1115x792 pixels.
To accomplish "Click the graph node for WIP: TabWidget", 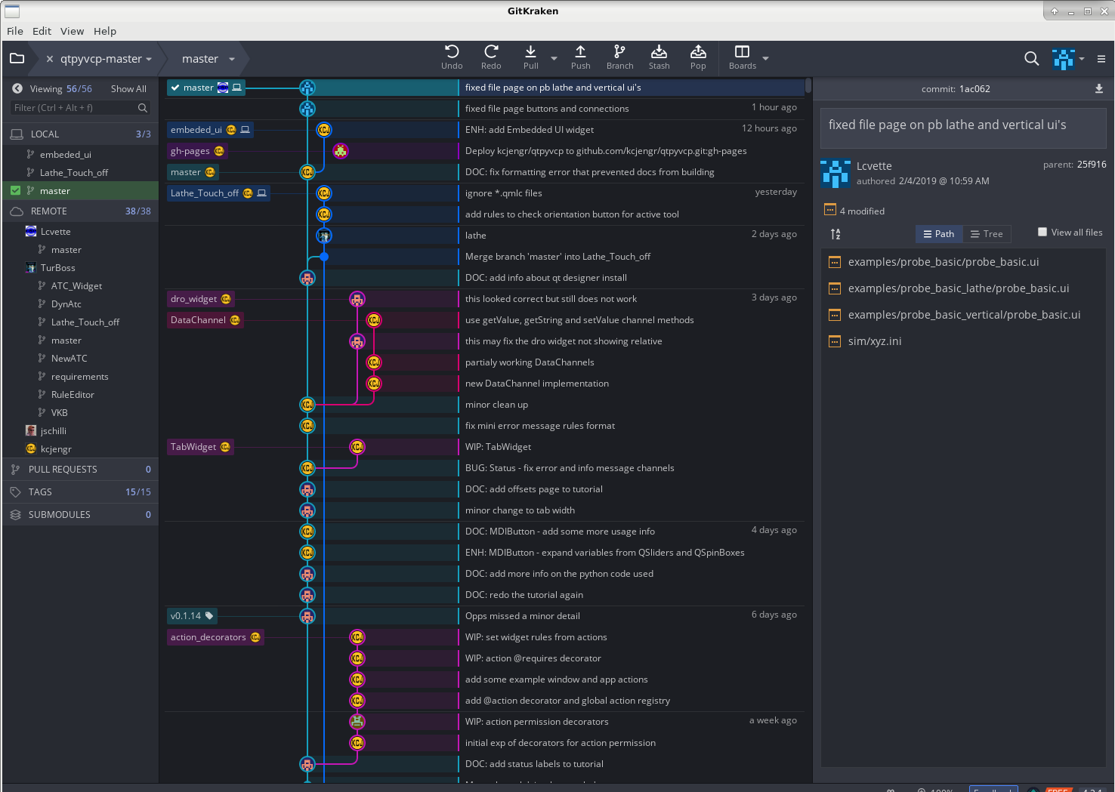I will point(357,447).
